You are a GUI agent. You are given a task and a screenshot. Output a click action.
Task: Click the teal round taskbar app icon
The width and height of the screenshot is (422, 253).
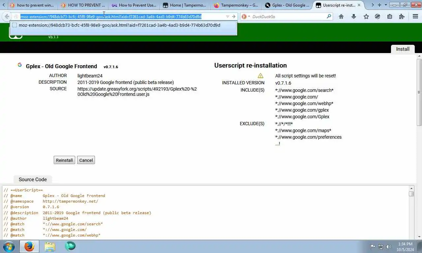point(70,246)
